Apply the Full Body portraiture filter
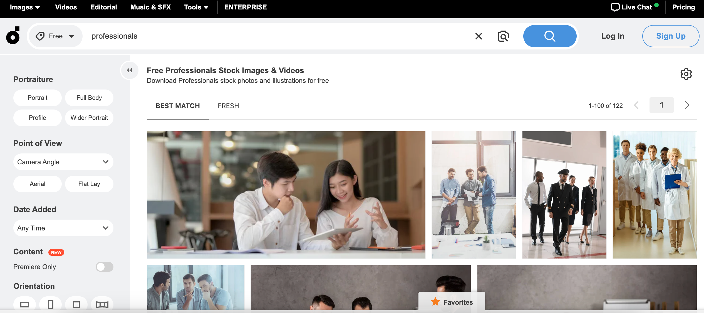The height and width of the screenshot is (313, 704). [89, 98]
